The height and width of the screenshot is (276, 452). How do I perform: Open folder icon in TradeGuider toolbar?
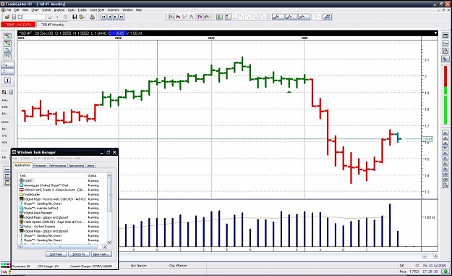(x=7, y=17)
